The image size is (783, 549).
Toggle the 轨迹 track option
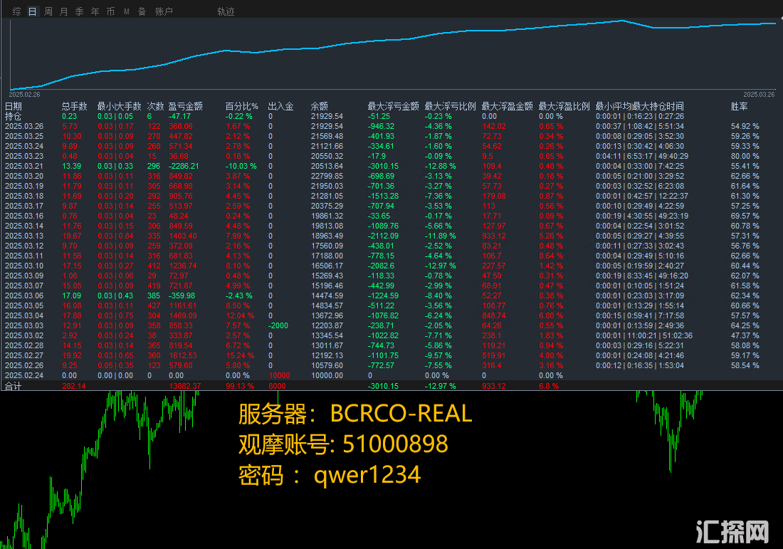tap(226, 11)
